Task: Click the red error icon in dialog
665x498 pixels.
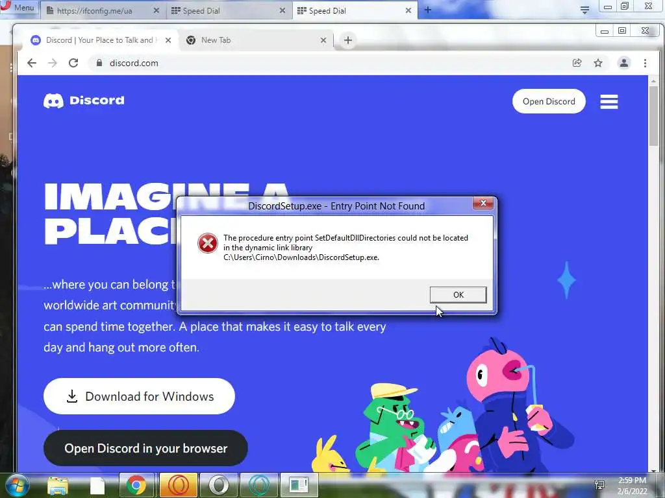Action: pos(207,243)
